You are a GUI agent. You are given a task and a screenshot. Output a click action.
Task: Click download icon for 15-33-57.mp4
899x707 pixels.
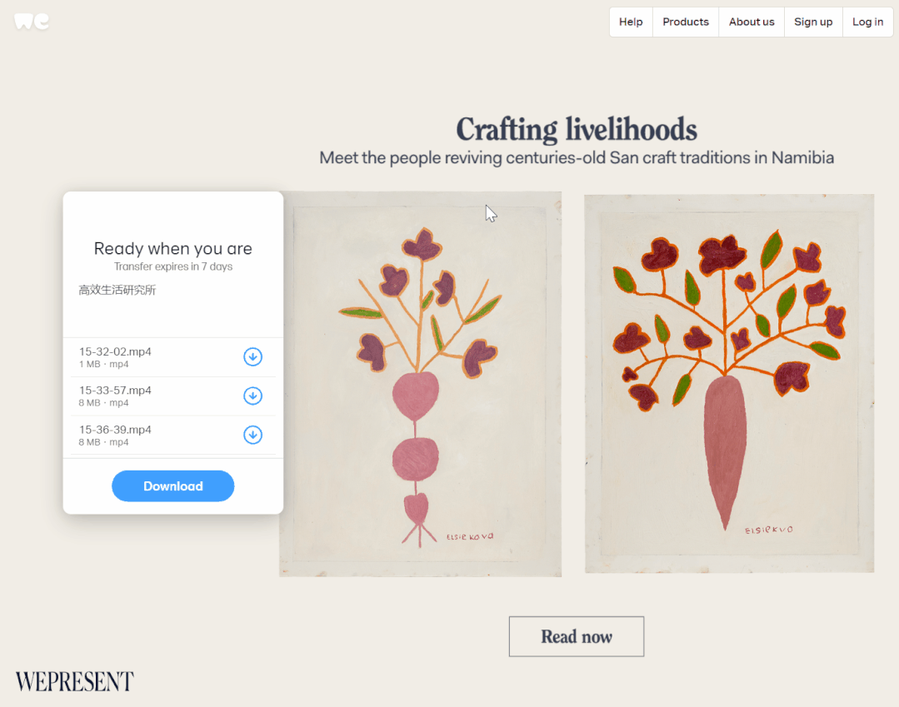(252, 396)
